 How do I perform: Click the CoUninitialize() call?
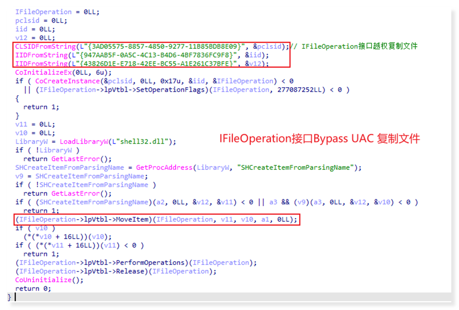click(x=49, y=280)
